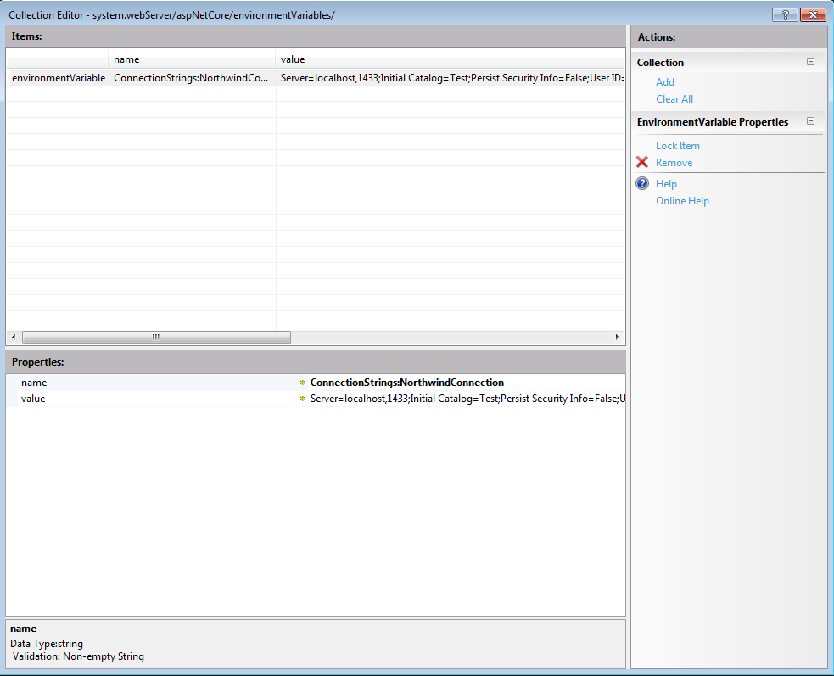The width and height of the screenshot is (834, 676).
Task: Click the Clear All icon in Collection
Action: point(674,99)
